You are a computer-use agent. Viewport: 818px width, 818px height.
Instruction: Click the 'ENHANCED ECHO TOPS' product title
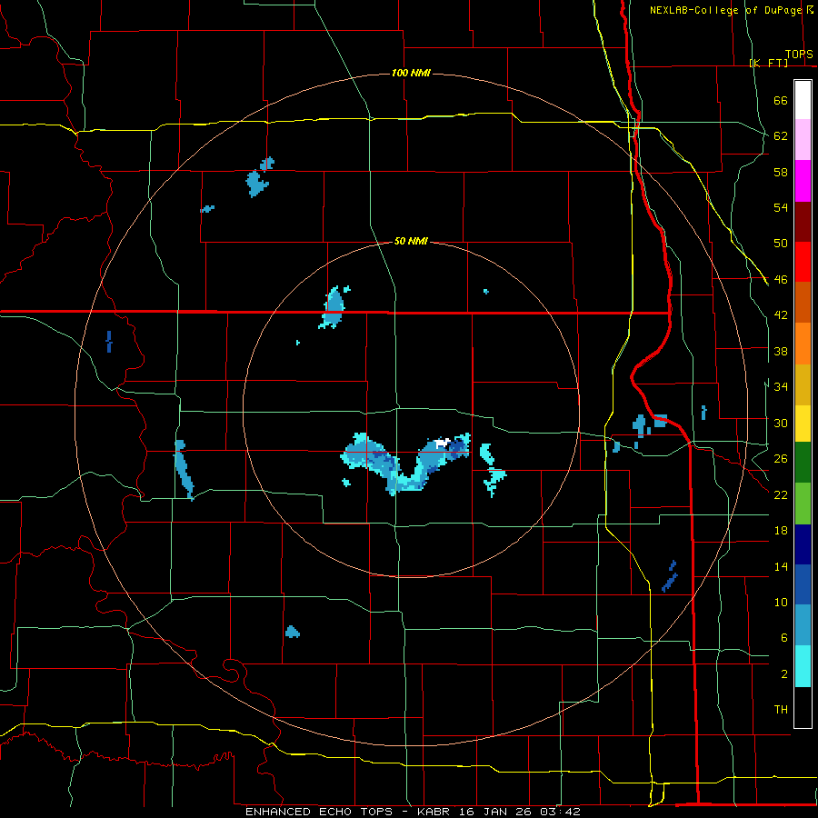tap(319, 812)
